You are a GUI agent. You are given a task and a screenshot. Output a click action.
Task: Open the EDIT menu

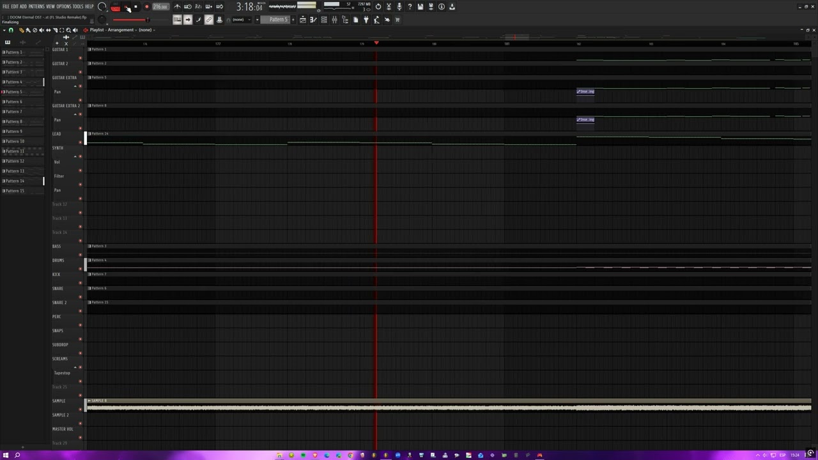tap(14, 6)
